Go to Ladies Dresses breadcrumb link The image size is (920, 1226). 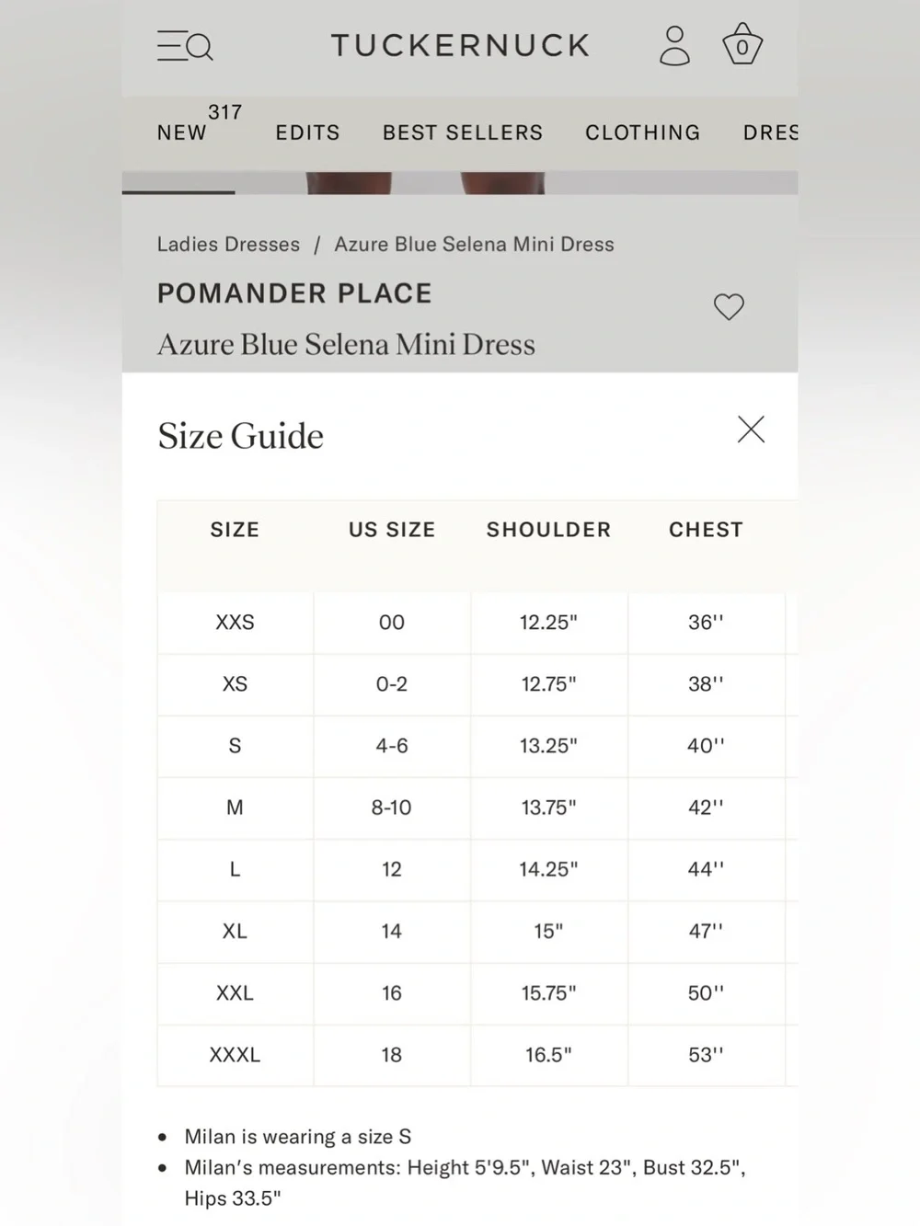coord(228,244)
